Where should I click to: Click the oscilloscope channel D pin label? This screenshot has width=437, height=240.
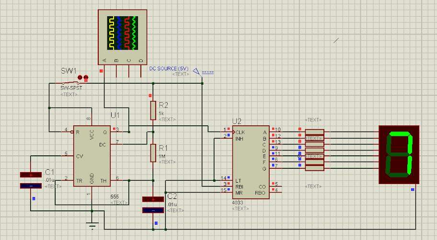(x=141, y=60)
